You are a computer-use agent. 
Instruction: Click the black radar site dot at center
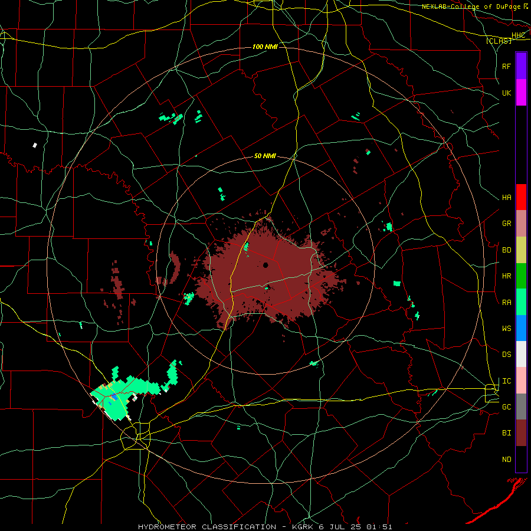pyautogui.click(x=265, y=265)
